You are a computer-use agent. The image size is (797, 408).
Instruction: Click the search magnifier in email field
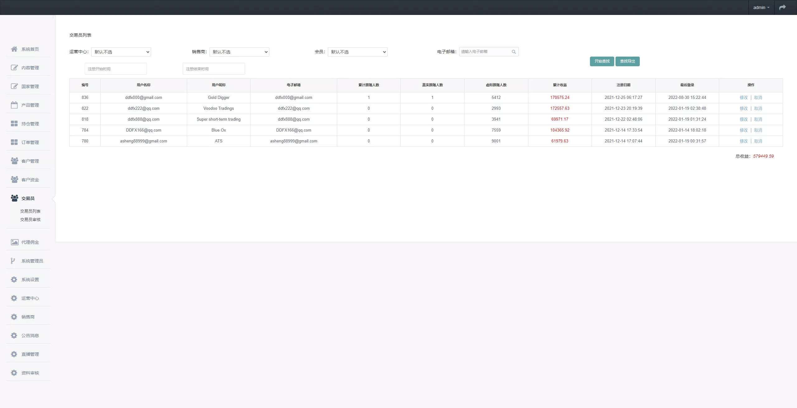pyautogui.click(x=514, y=52)
